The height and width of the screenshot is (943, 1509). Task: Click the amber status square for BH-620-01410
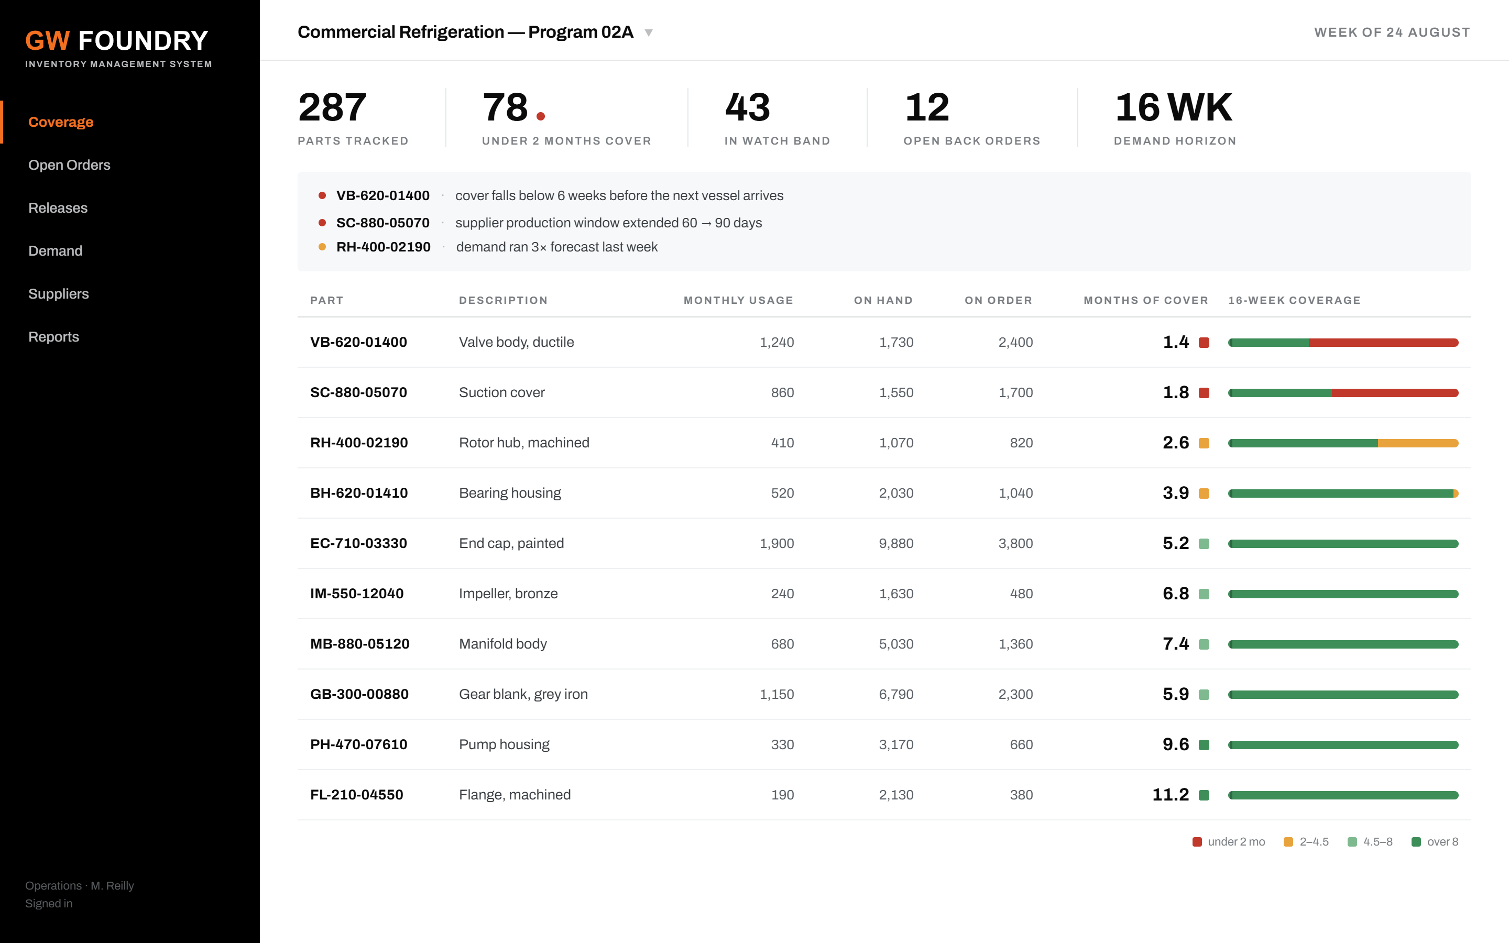point(1204,494)
